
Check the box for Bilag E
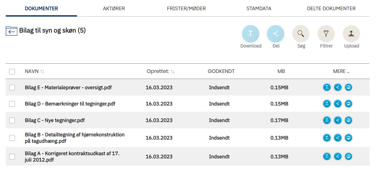pyautogui.click(x=12, y=87)
